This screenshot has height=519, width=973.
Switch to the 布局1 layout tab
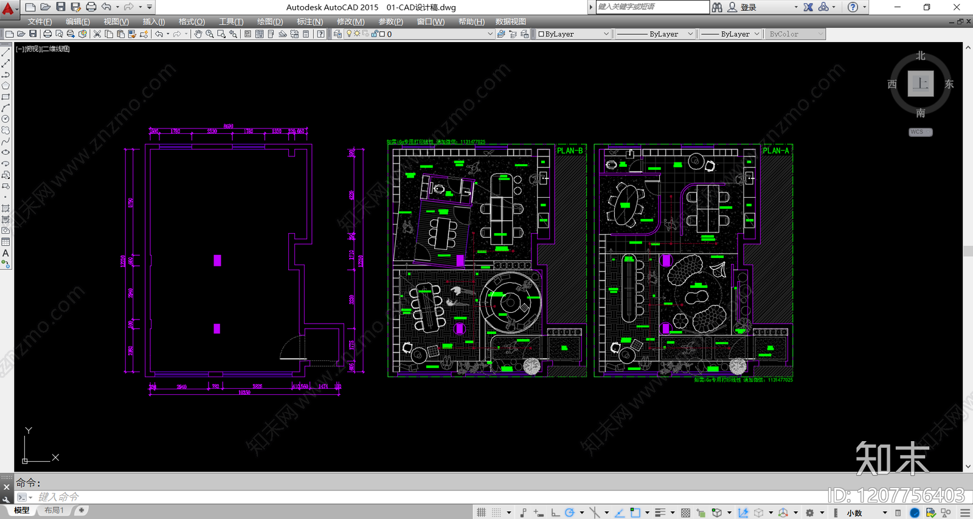(54, 510)
